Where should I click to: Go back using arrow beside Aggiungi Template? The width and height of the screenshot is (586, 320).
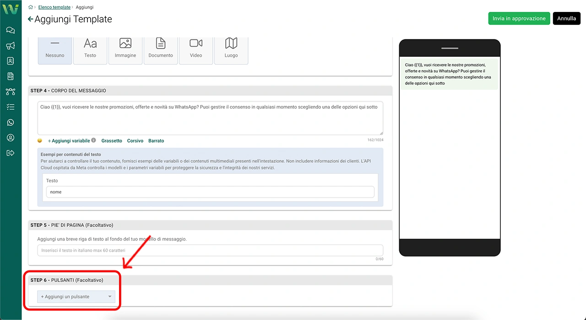pos(31,19)
